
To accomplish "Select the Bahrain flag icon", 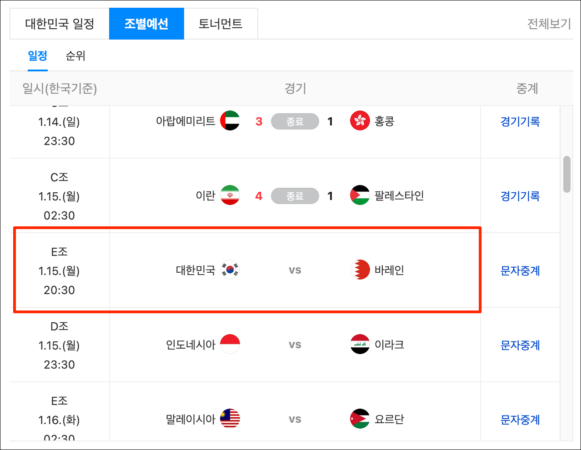I will tap(360, 270).
